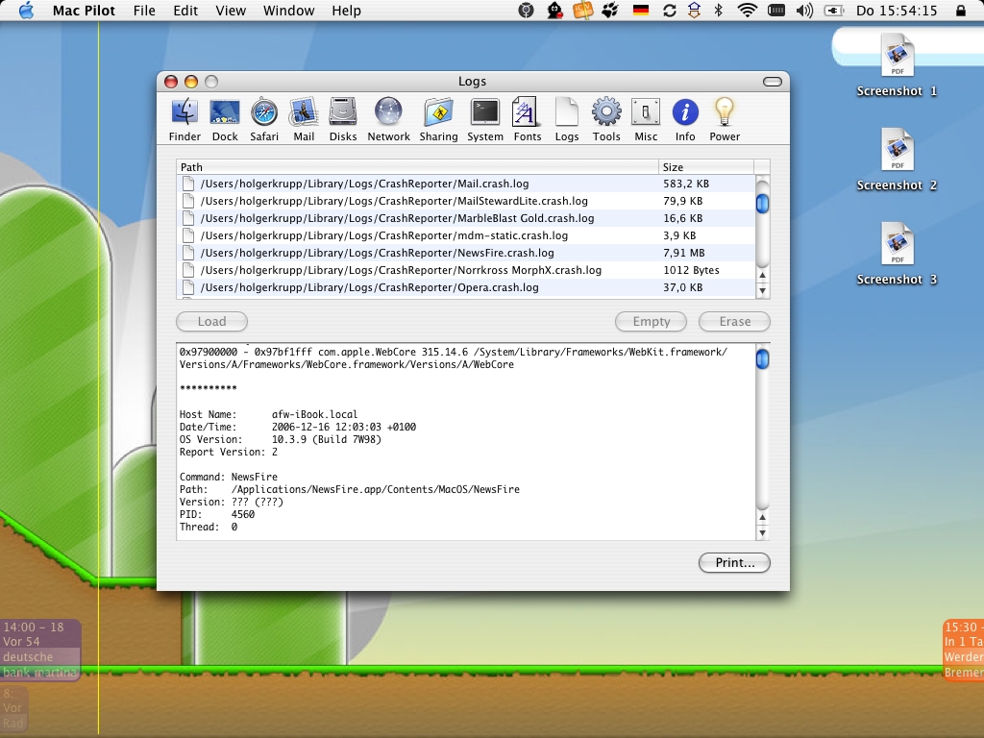Click the log text scroll up arrow
The height and width of the screenshot is (738, 984).
(762, 517)
